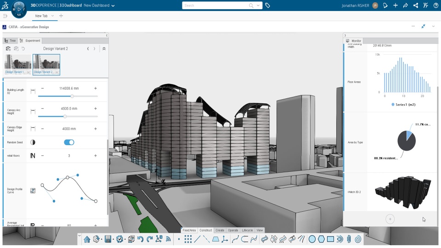Increase retail floors with plus
This screenshot has height=248, width=441.
[96, 156]
